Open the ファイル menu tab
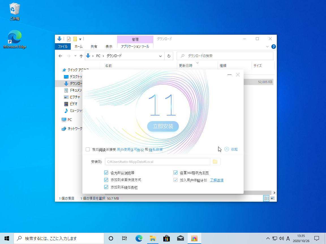 point(63,47)
